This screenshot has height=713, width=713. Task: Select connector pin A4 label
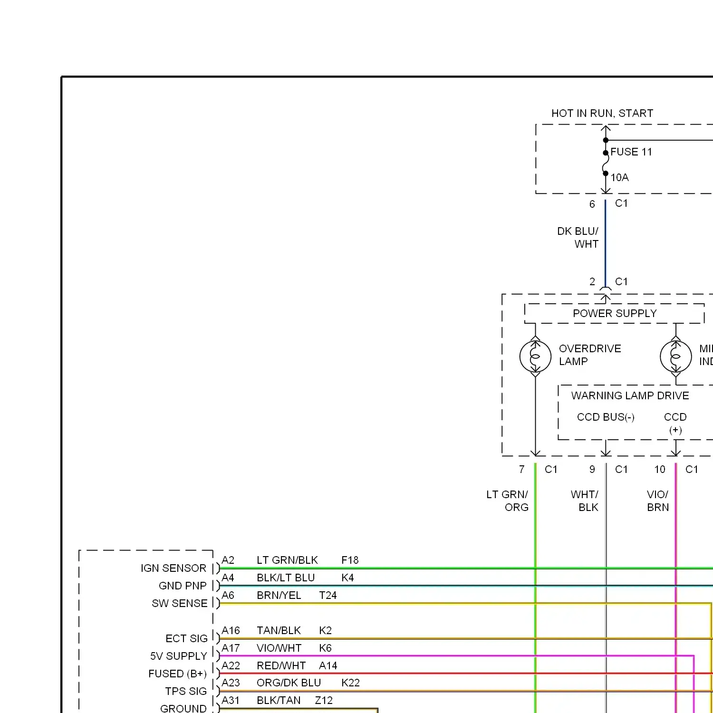(x=228, y=578)
